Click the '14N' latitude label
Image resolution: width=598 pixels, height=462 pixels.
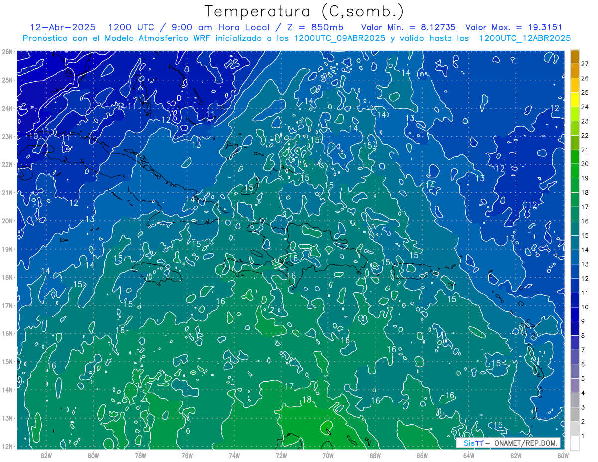7,390
